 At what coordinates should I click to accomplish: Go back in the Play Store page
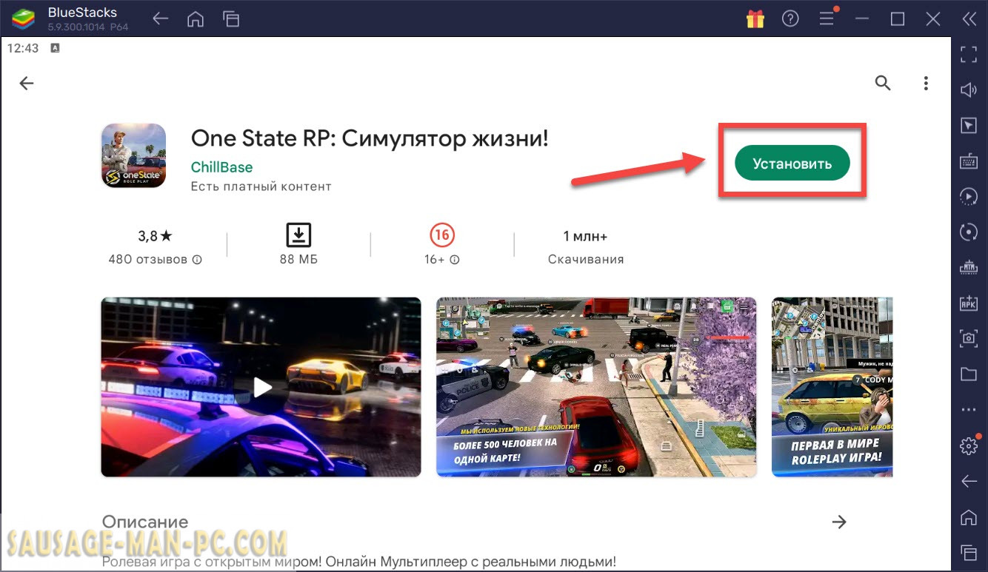pyautogui.click(x=27, y=84)
